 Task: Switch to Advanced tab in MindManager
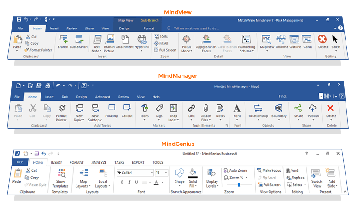102,97
